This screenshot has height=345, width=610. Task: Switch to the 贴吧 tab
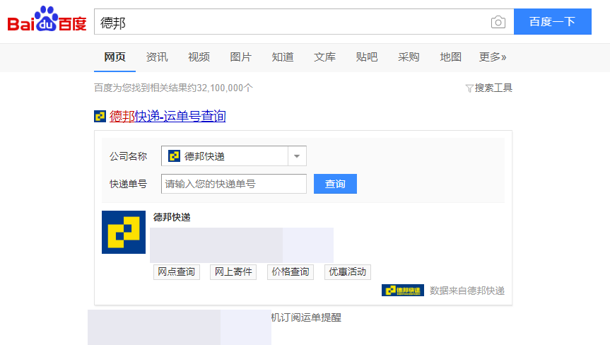(367, 57)
